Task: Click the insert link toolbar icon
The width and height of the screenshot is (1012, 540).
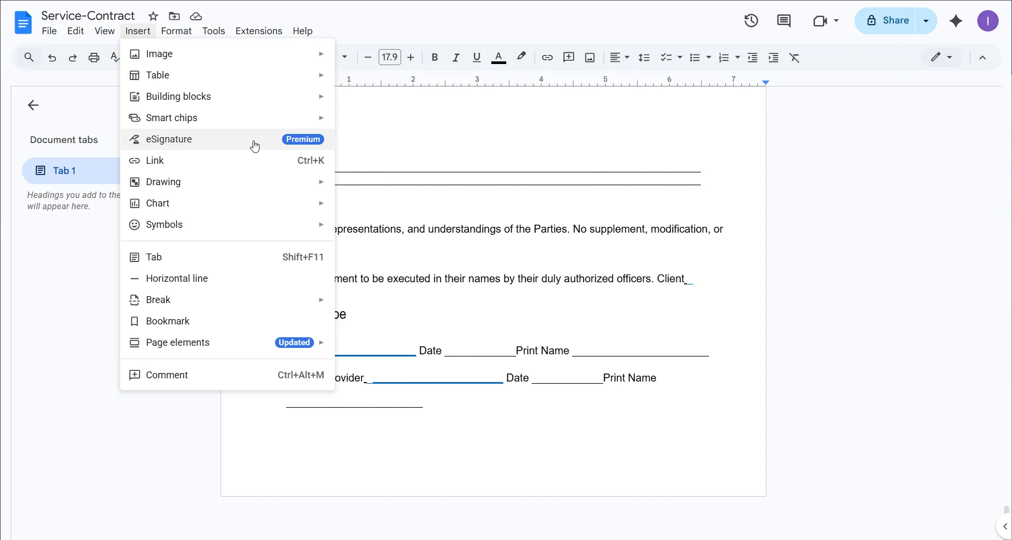Action: coord(547,58)
